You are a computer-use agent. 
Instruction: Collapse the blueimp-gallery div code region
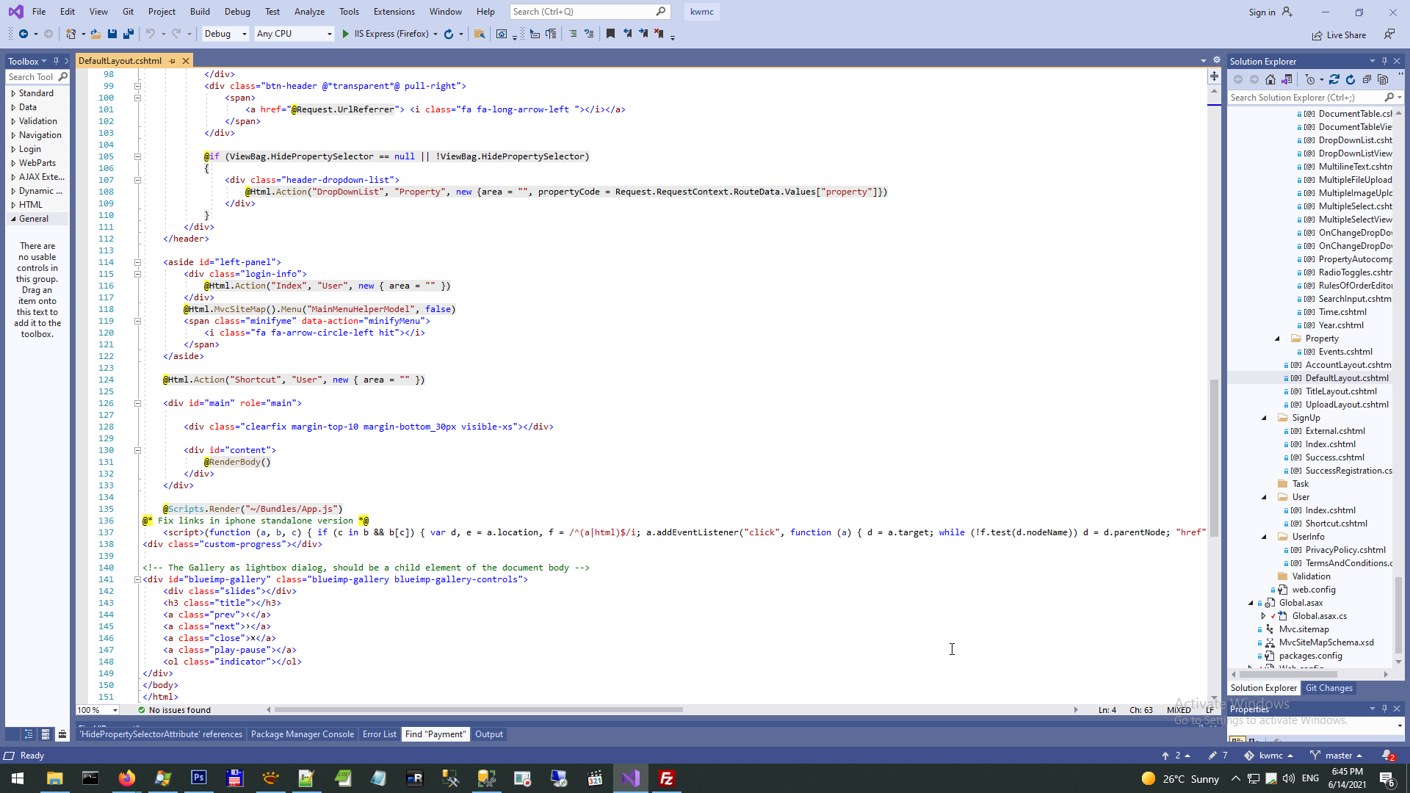tap(137, 579)
